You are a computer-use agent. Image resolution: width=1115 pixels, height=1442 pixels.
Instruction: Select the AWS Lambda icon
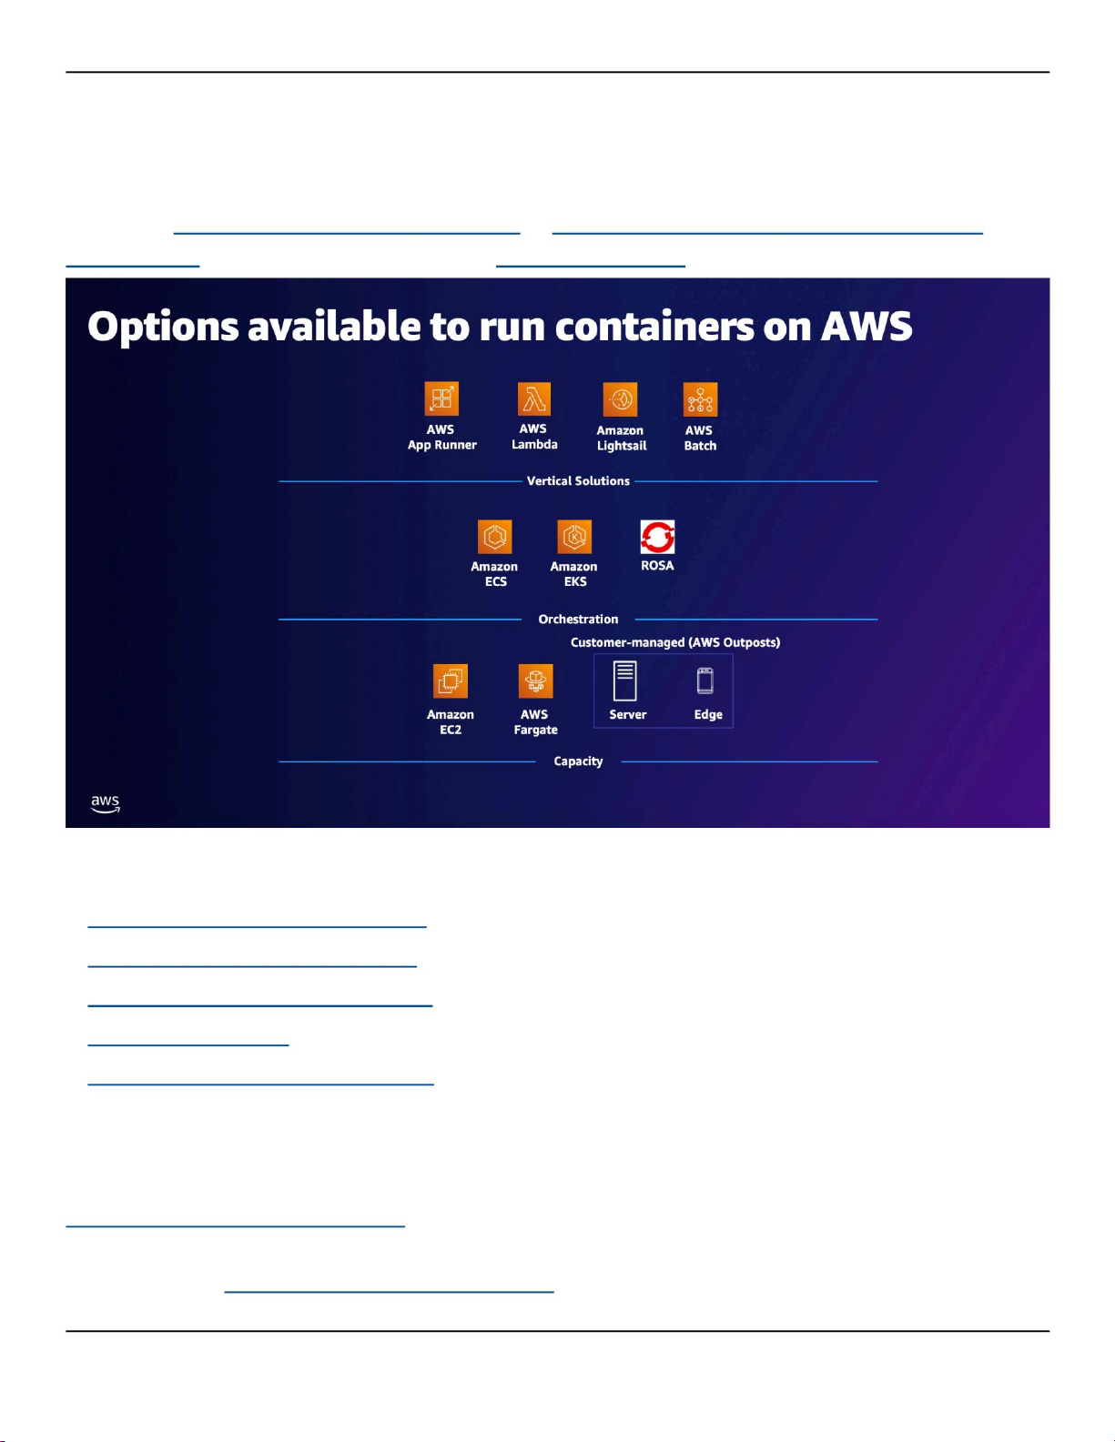[533, 399]
